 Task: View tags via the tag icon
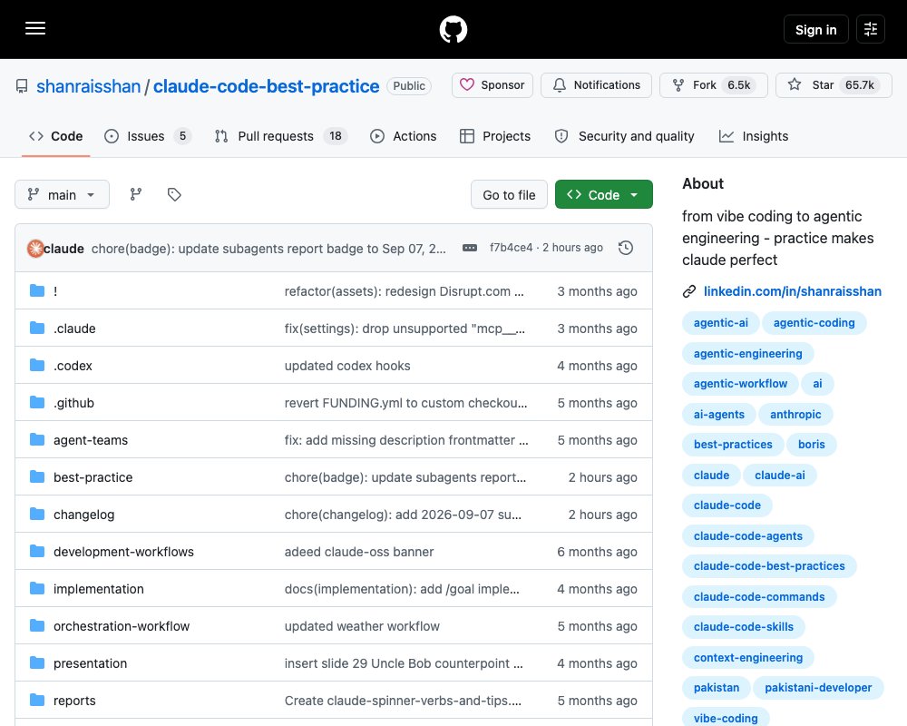174,194
